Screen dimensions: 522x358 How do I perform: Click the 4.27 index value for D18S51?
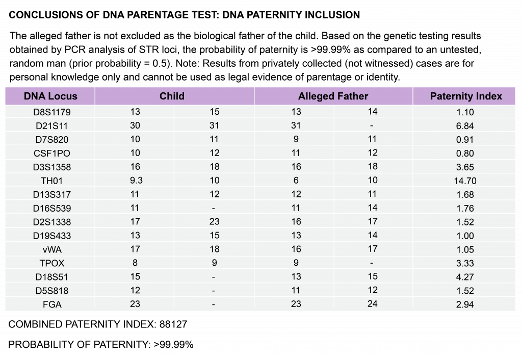tap(465, 277)
